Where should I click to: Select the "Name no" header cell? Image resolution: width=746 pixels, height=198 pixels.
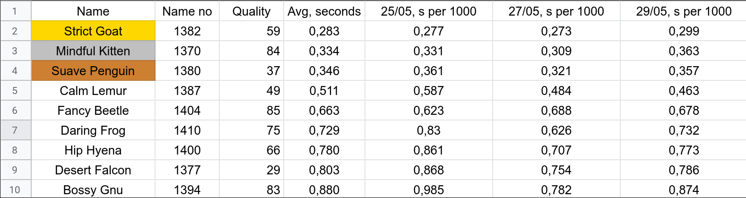pyautogui.click(x=187, y=11)
